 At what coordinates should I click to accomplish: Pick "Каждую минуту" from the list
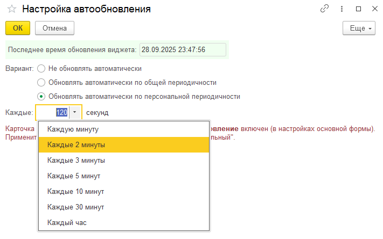[73, 129]
